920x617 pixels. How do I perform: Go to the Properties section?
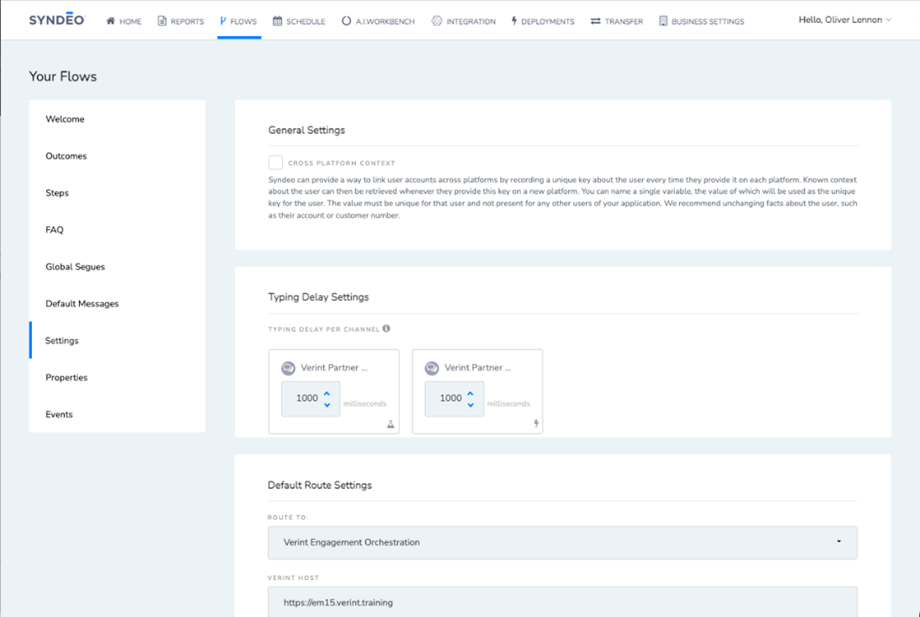tap(66, 378)
